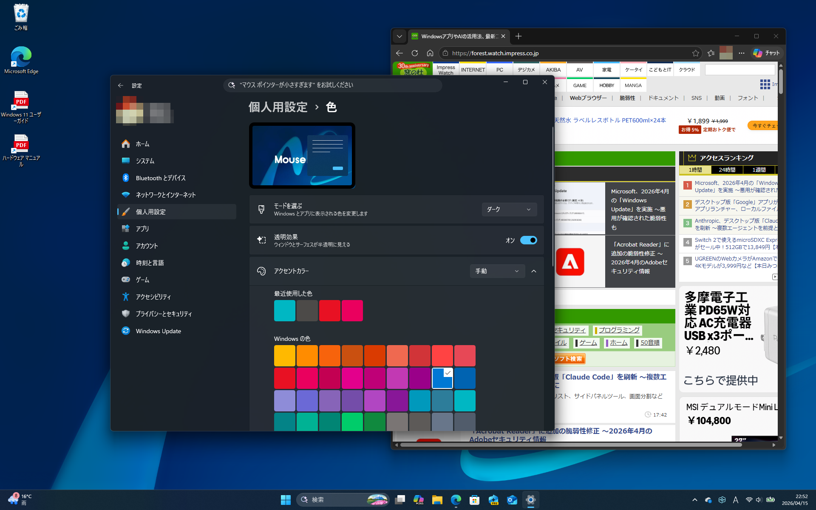Viewport: 816px width, 510px height.
Task: Open Copilot チャット icon in Edge
Action: (766, 53)
